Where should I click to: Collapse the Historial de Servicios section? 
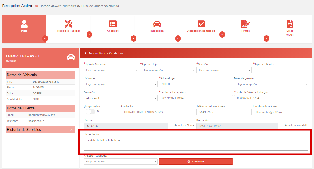(x=72, y=130)
